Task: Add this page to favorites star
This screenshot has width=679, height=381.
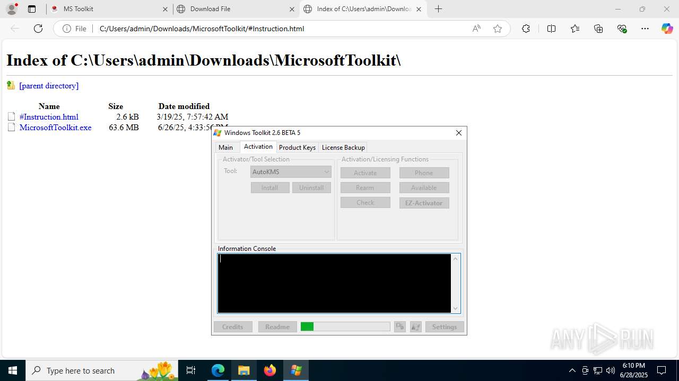Action: pyautogui.click(x=498, y=29)
